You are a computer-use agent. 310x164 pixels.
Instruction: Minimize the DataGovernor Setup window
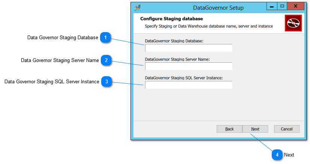click(272, 6)
